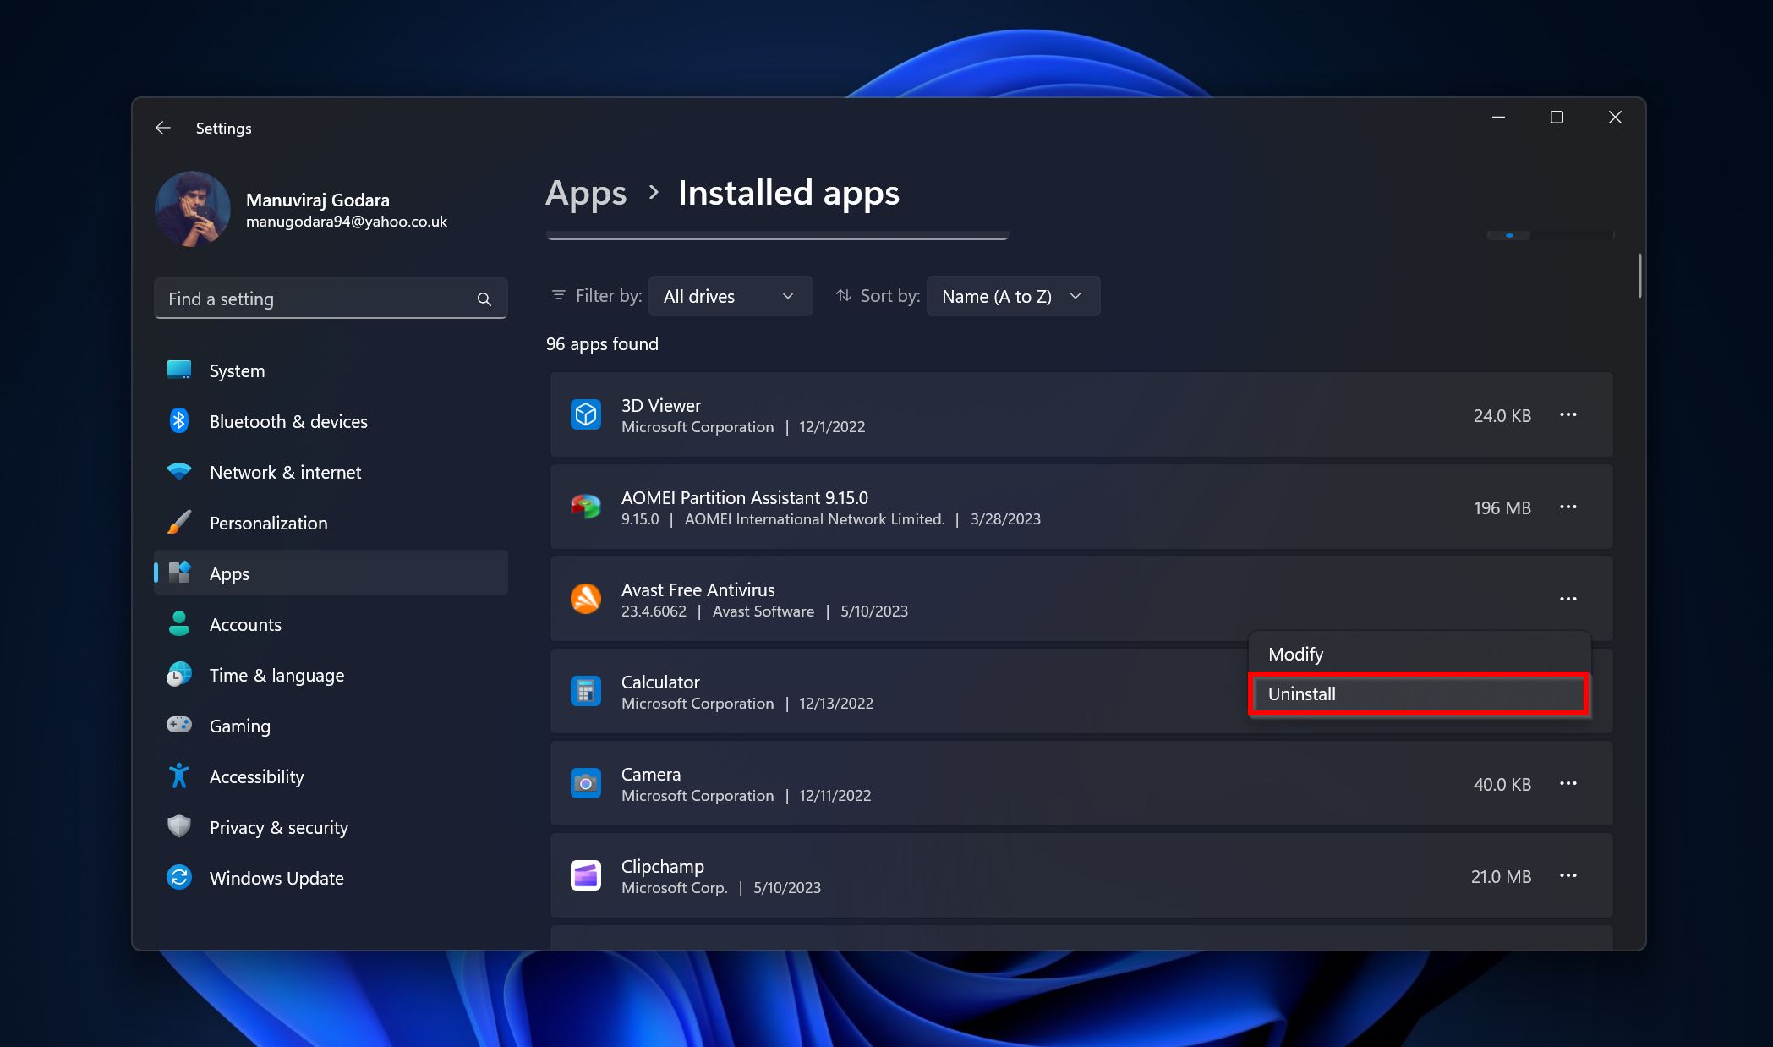Click the AOMEI Partition Assistant app icon
Image resolution: width=1773 pixels, height=1047 pixels.
[586, 507]
